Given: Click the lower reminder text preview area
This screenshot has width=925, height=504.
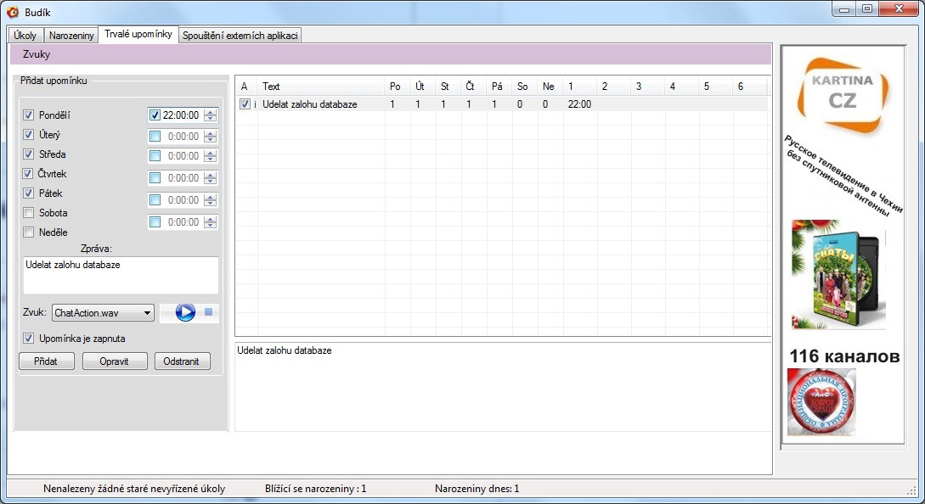Looking at the screenshot, I should click(503, 386).
